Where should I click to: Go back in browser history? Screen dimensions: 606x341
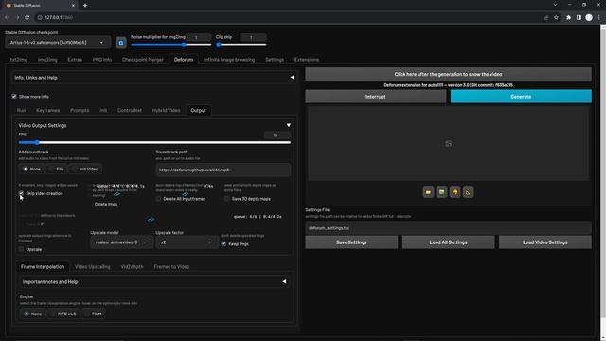click(x=7, y=17)
